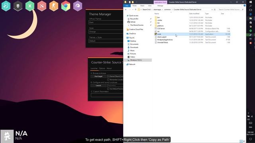Click SteamCmd in the address breadcrumb
This screenshot has height=143, width=255.
146,10
